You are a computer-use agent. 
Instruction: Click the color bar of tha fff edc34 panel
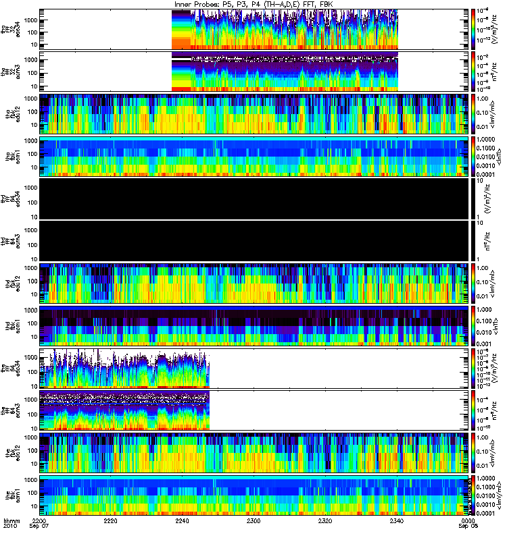click(474, 29)
